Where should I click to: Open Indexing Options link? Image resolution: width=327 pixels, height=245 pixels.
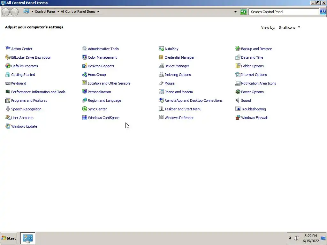(178, 75)
